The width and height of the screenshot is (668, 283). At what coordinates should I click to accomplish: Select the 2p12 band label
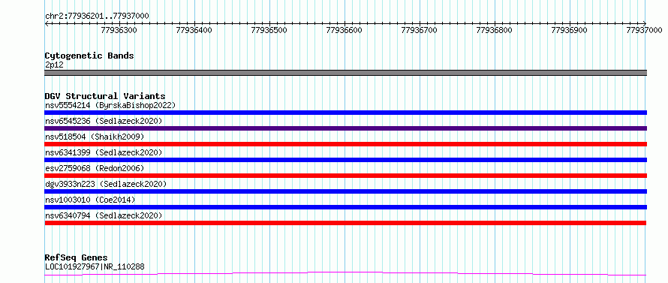click(54, 65)
